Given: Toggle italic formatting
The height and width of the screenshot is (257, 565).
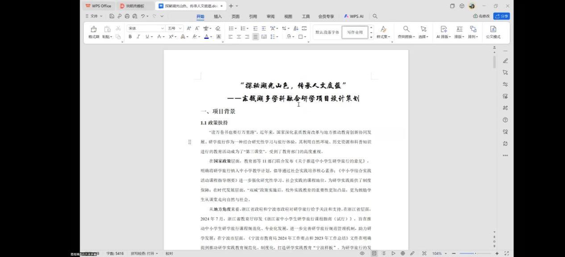Looking at the screenshot, I should [x=138, y=37].
